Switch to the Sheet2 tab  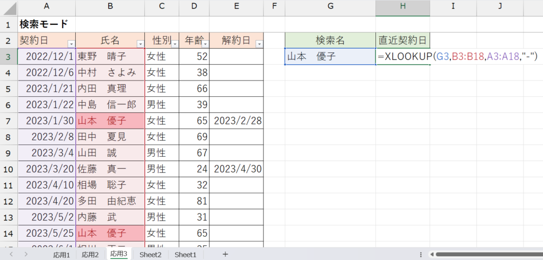[x=150, y=255]
